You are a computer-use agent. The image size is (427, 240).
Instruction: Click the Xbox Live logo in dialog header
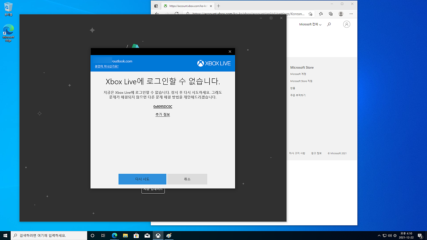[214, 63]
